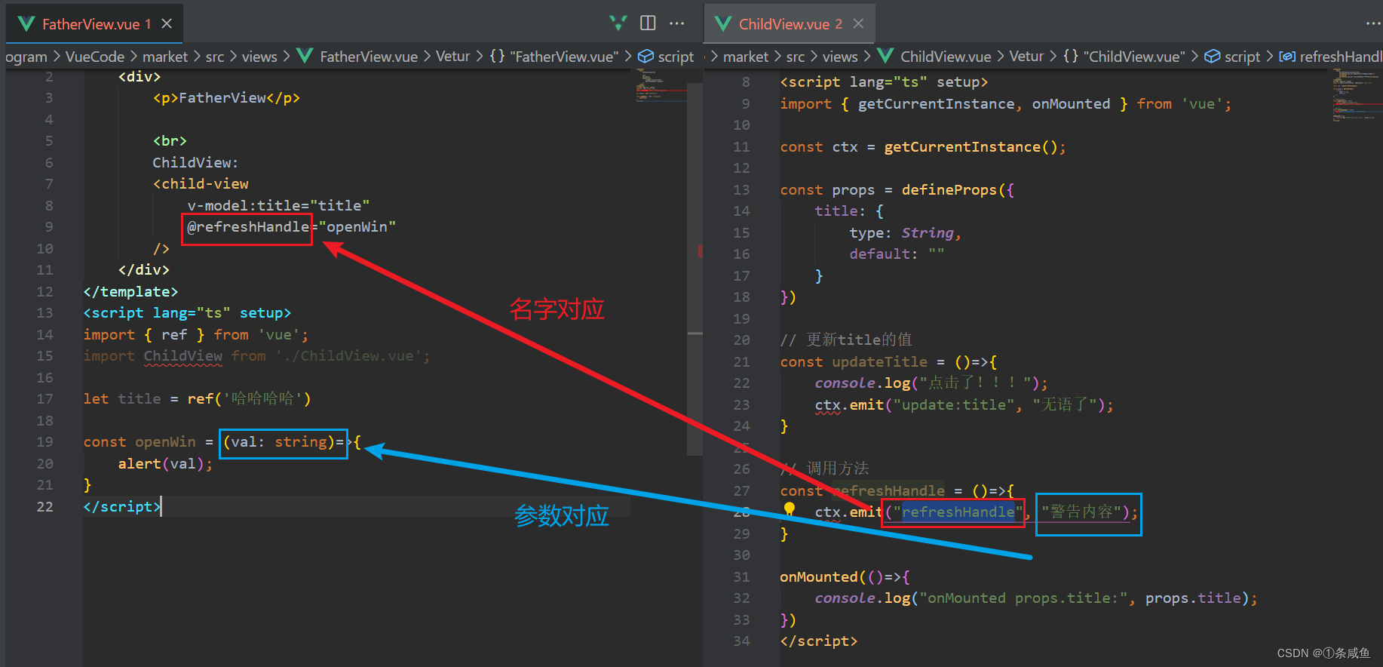Click let title = ref declaration
1383x667 pixels.
tap(197, 398)
